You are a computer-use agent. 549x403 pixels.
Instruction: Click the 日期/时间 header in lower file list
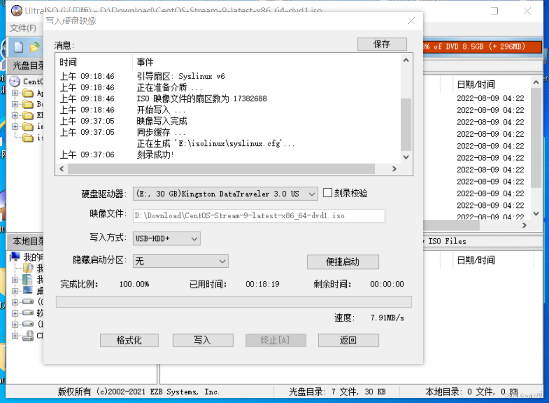(476, 260)
